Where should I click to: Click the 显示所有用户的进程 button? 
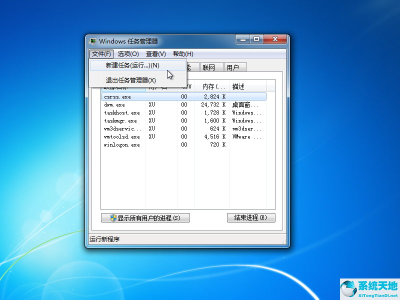[145, 217]
